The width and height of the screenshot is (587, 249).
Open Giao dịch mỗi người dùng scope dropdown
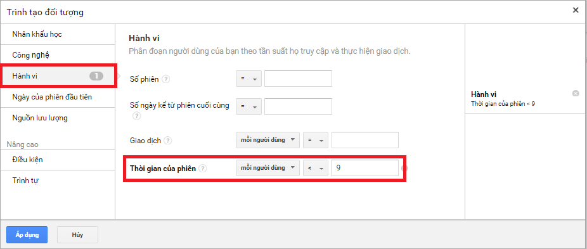(268, 140)
